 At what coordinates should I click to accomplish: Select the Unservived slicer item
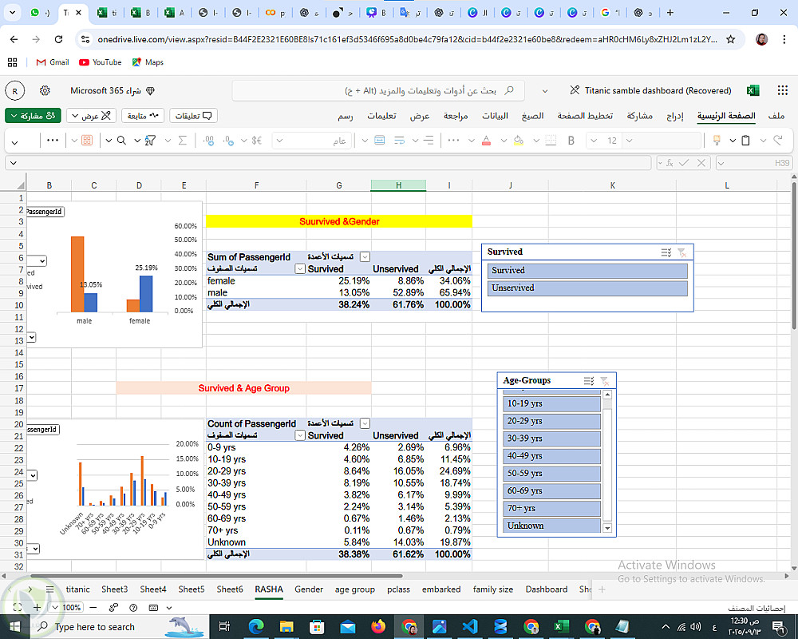(x=587, y=288)
